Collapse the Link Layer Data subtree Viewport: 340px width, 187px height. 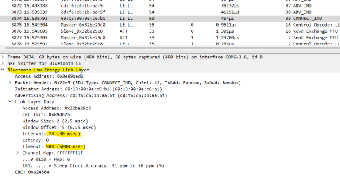click(x=10, y=102)
